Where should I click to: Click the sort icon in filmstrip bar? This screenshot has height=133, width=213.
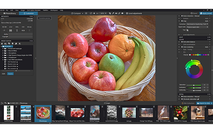(x=2, y=103)
